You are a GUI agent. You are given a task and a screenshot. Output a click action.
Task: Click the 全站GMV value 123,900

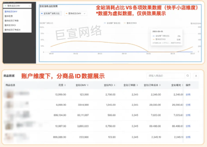pos(84,94)
